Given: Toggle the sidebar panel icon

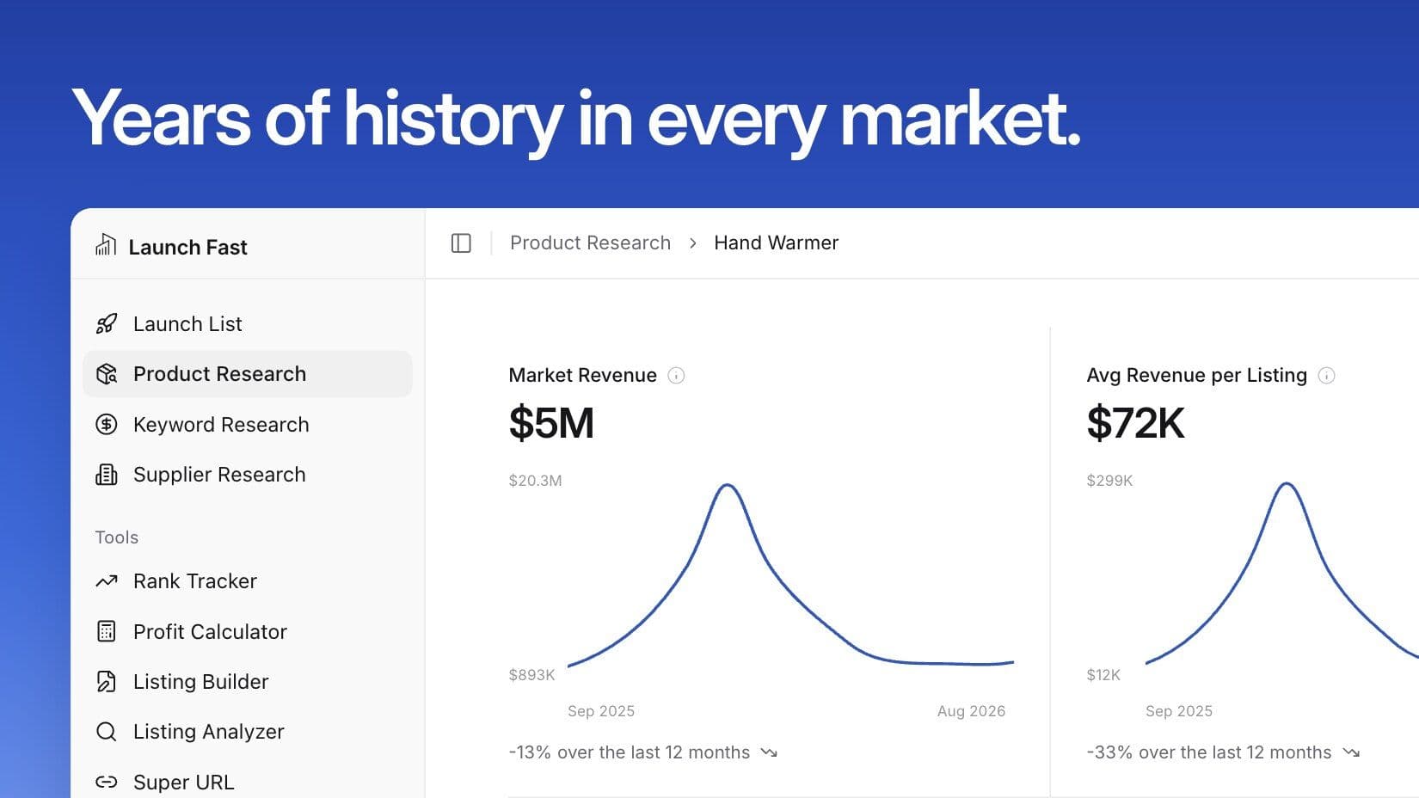Looking at the screenshot, I should [461, 243].
